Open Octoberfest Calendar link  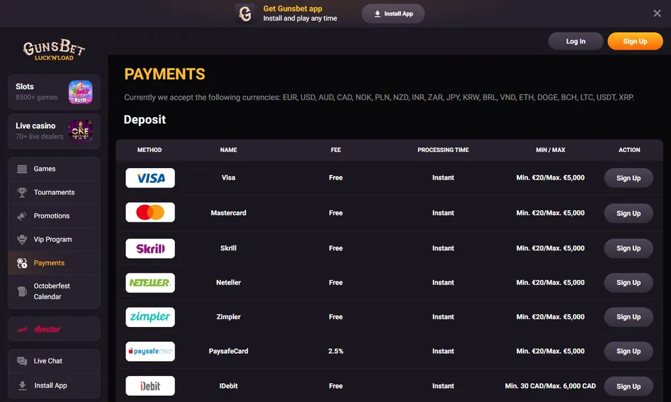pos(54,291)
